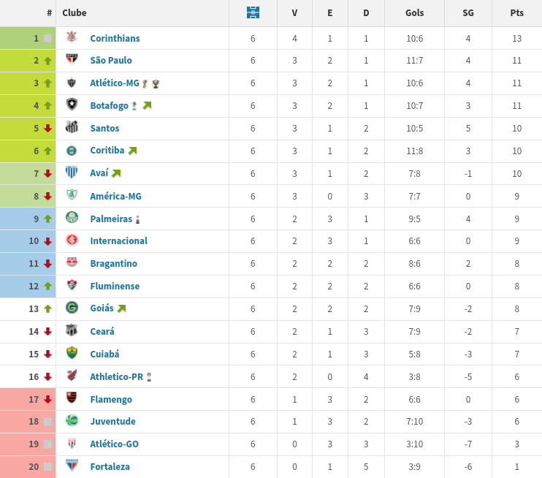Viewport: 542px width, 478px height.
Task: Click the Flamengo red-black crest
Action: pos(72,398)
